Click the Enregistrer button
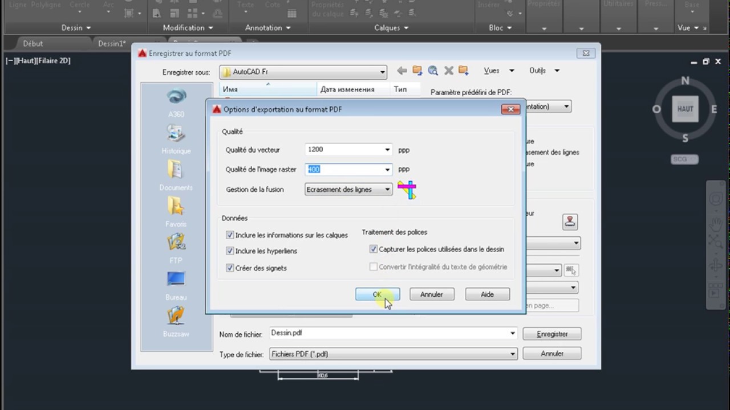 (552, 334)
